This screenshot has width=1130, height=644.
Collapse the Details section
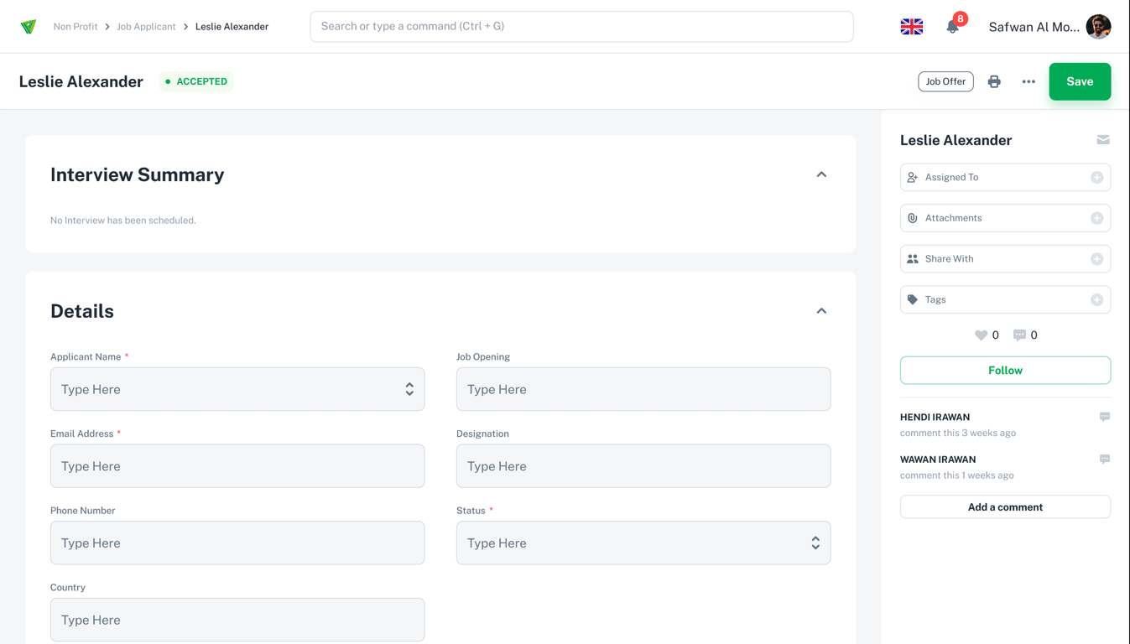pos(821,311)
